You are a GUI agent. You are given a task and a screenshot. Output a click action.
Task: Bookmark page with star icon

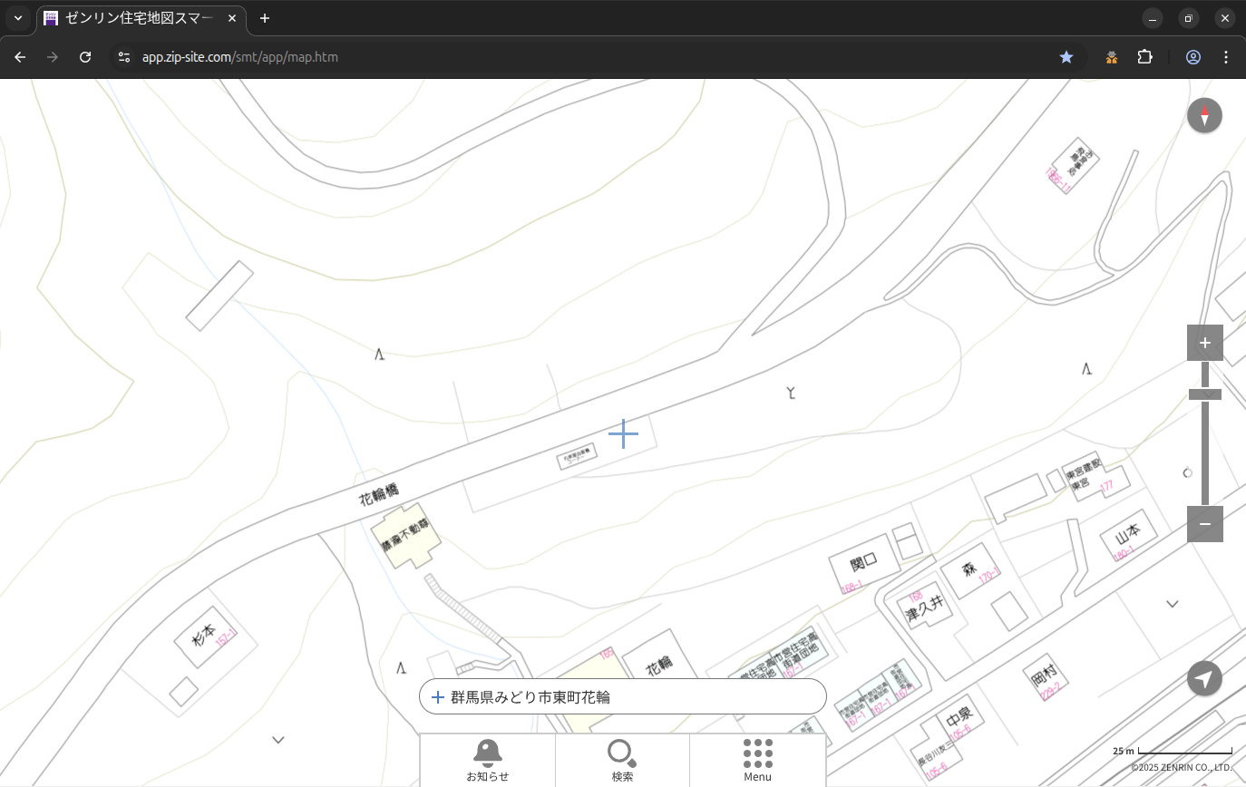[x=1066, y=57]
